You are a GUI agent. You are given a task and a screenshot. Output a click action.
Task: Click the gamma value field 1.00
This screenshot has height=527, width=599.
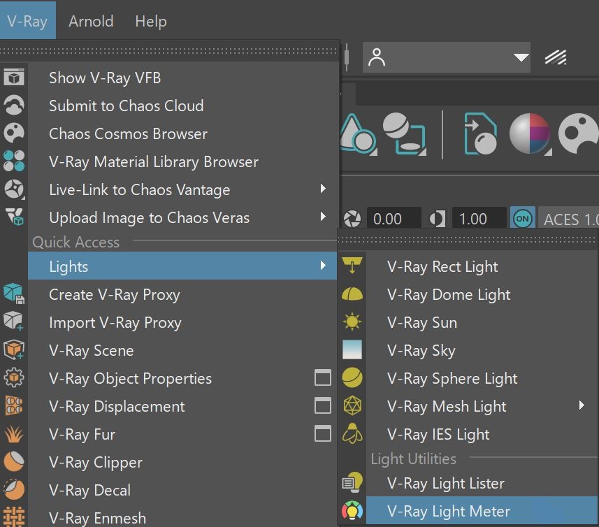click(x=479, y=219)
